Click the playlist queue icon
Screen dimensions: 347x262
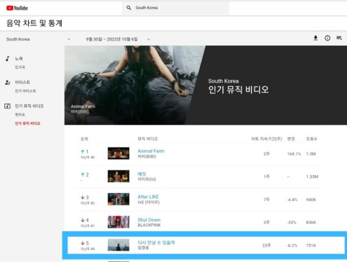click(339, 38)
